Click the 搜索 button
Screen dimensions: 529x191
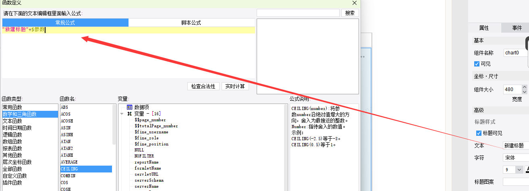coord(350,13)
